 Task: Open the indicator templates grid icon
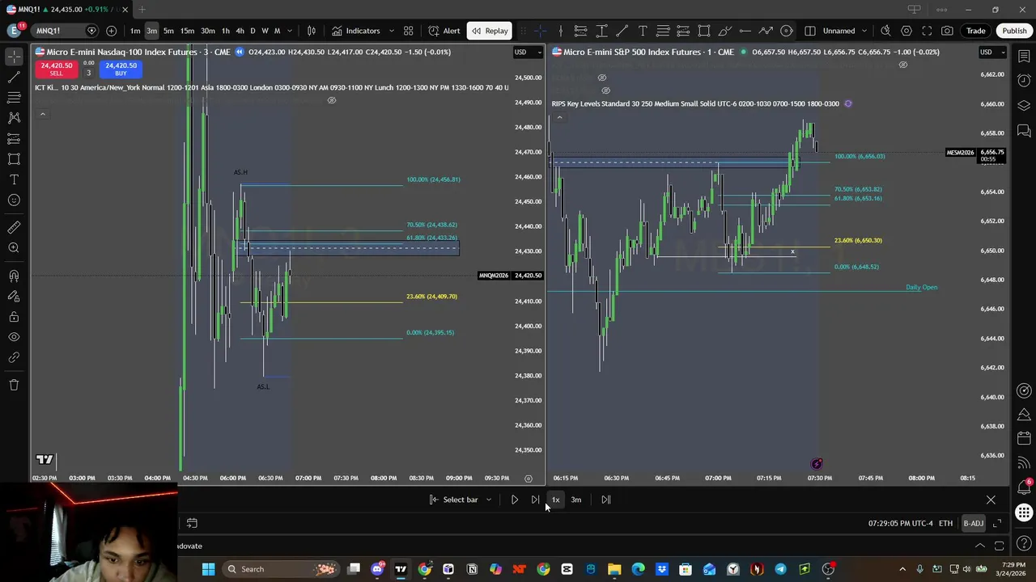tap(408, 31)
